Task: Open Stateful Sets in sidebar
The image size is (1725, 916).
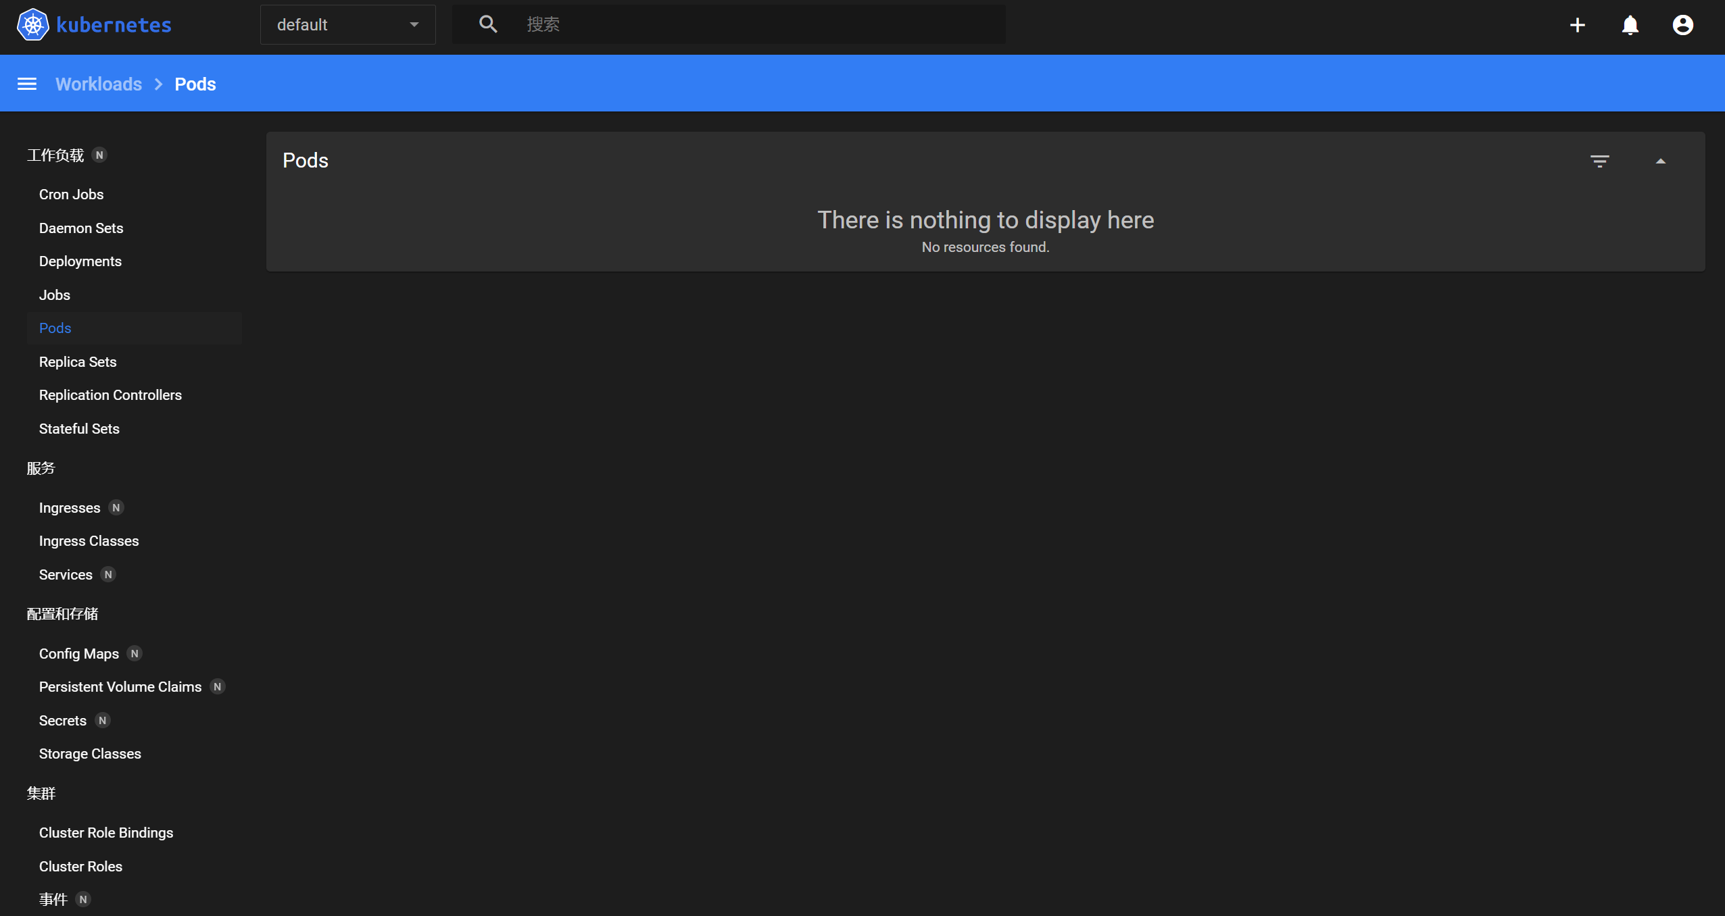Action: coord(79,429)
